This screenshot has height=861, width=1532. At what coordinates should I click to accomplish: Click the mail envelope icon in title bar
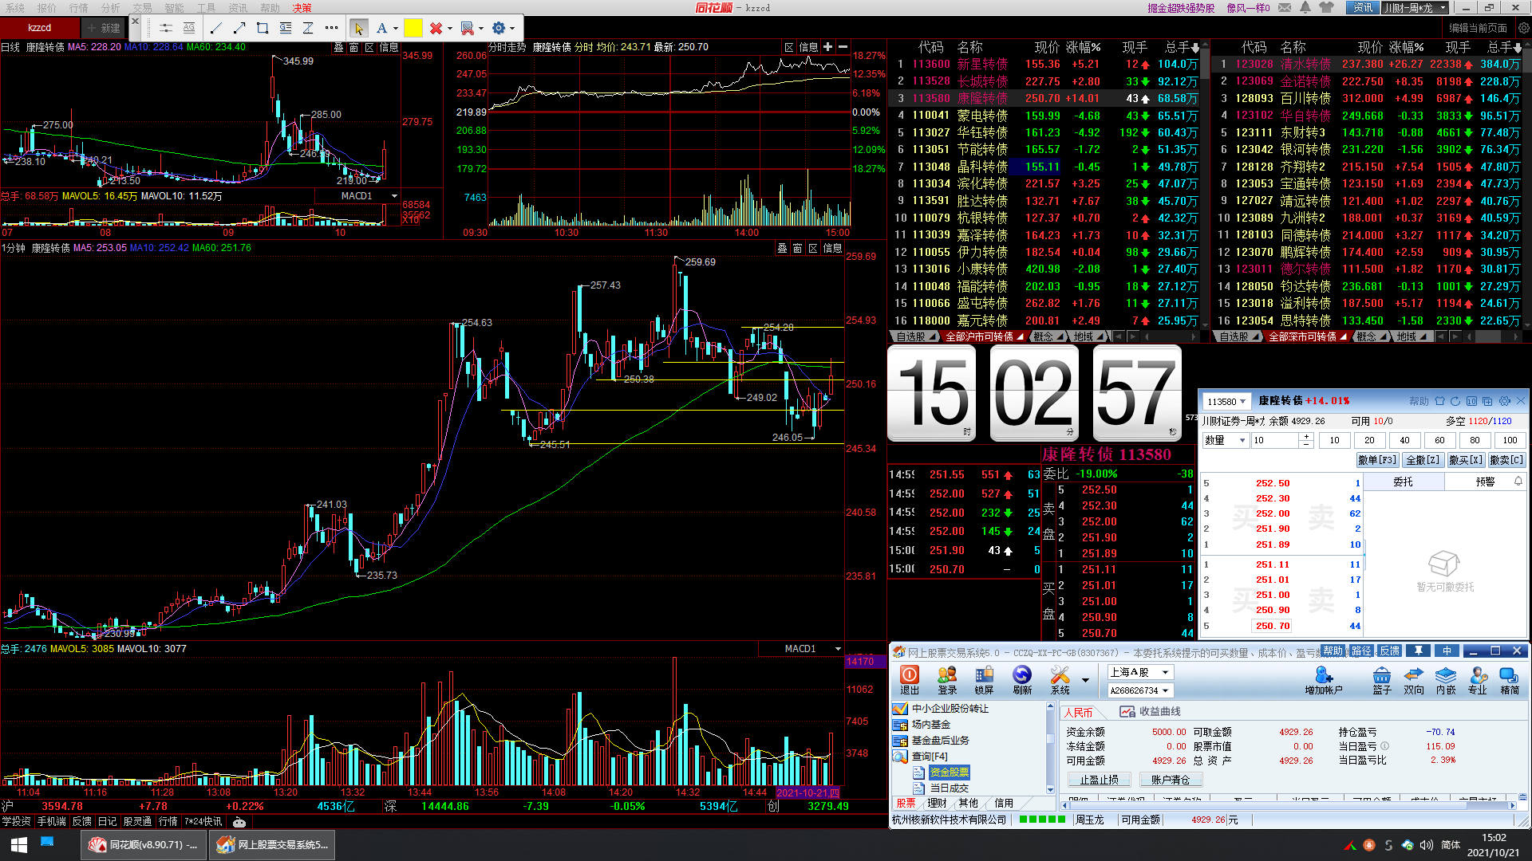(1285, 7)
